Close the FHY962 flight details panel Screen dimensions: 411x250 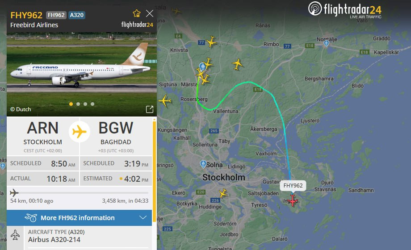pos(149,13)
